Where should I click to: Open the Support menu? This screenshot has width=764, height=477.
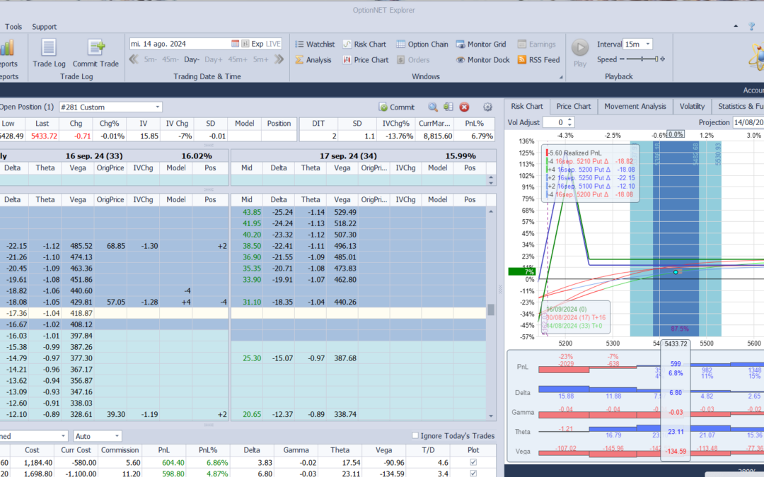click(44, 27)
